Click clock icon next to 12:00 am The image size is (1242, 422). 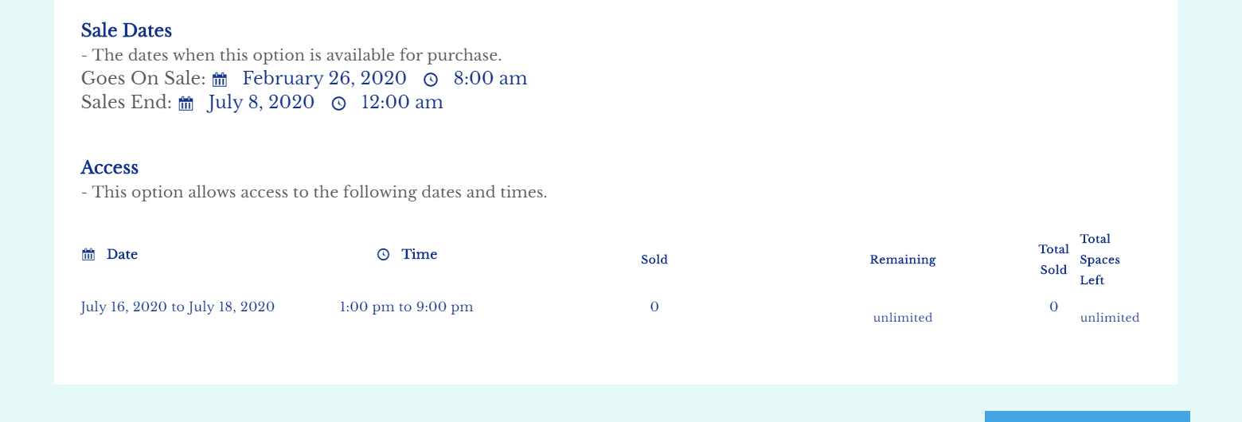coord(338,104)
